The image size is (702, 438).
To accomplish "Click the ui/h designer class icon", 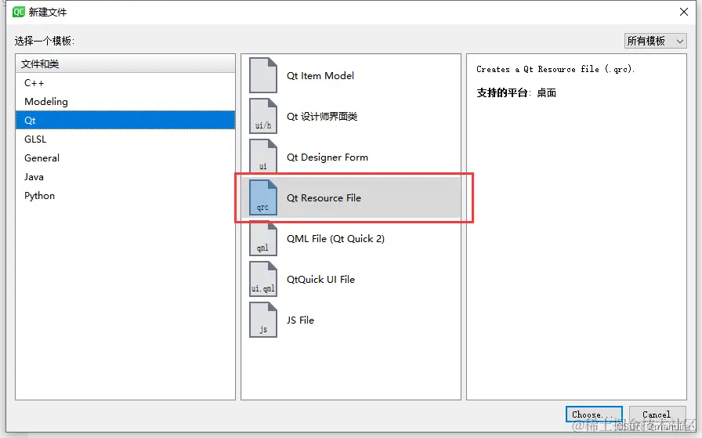I will [x=262, y=116].
